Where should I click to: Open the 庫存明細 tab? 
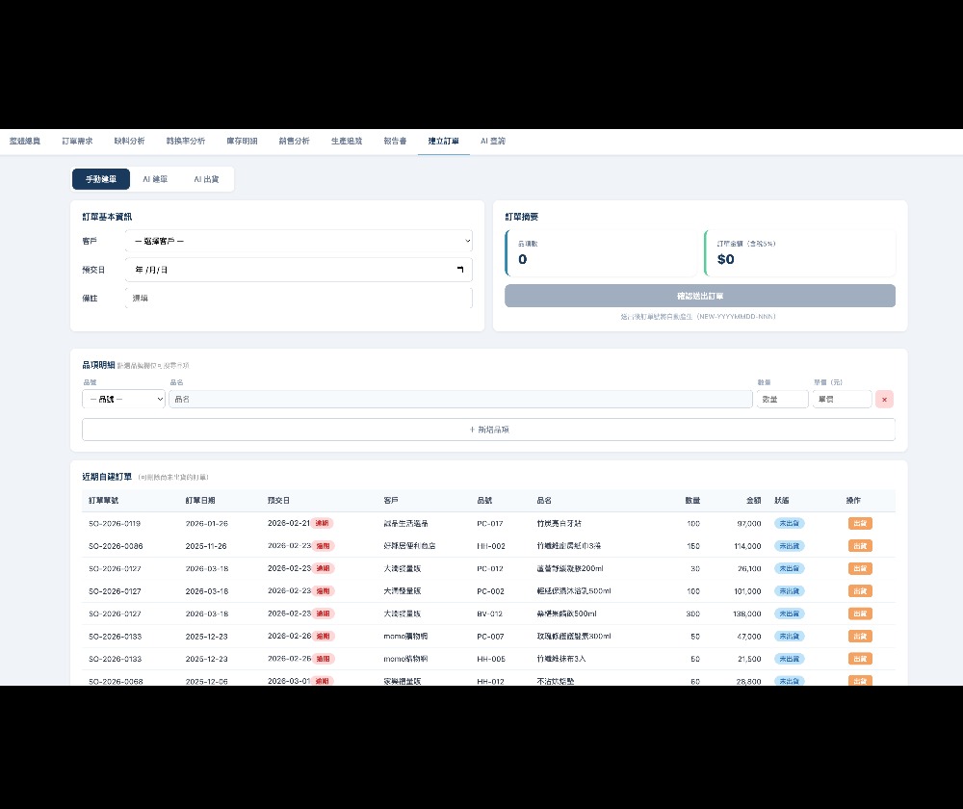pos(242,142)
